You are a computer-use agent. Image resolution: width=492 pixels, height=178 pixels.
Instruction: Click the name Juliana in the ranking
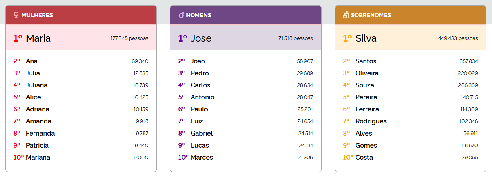36,85
